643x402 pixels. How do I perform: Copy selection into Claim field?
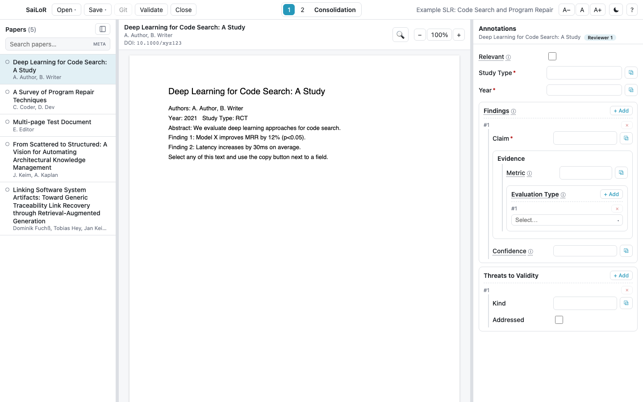click(626, 138)
